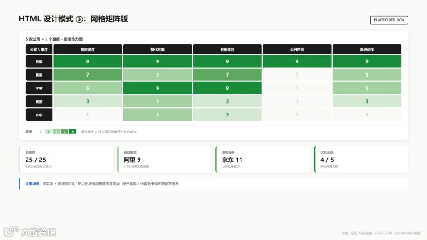Click the 数据本地 column header

[227, 49]
